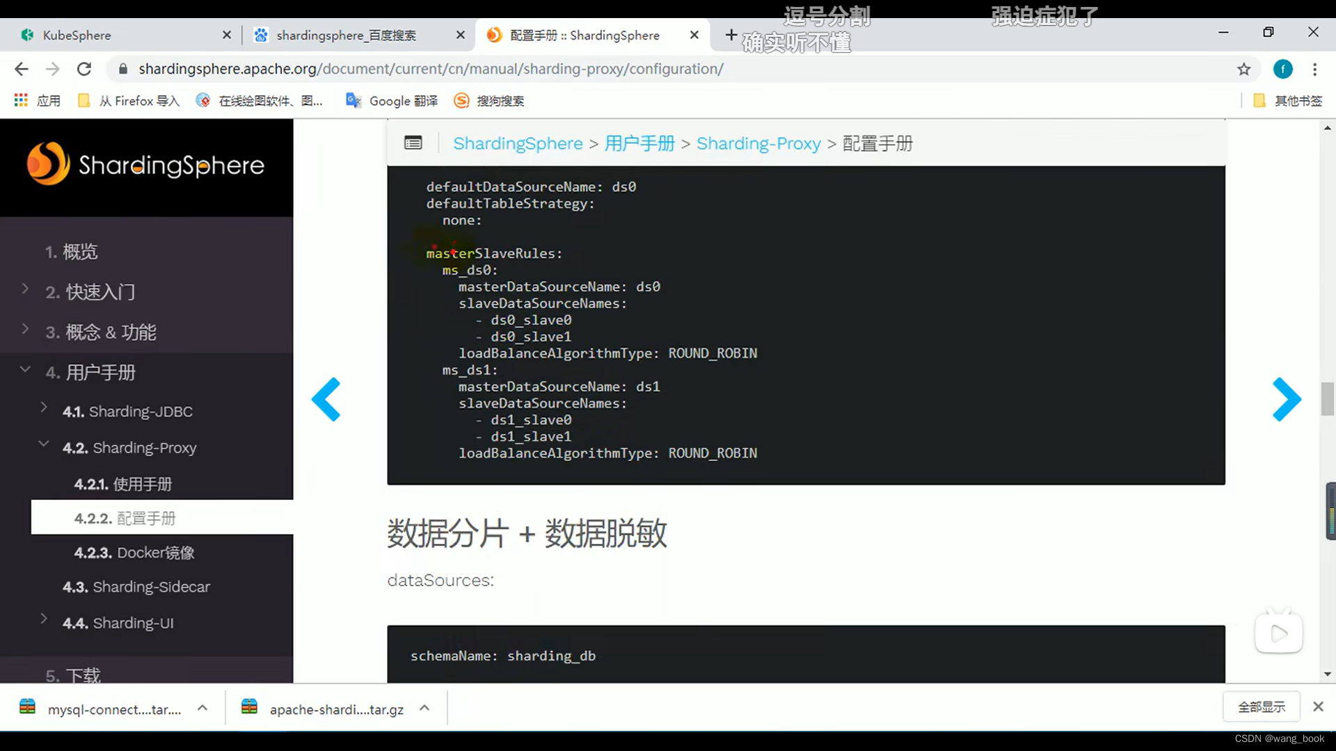Open the 其他书签 folder
The height and width of the screenshot is (751, 1336).
(x=1287, y=101)
